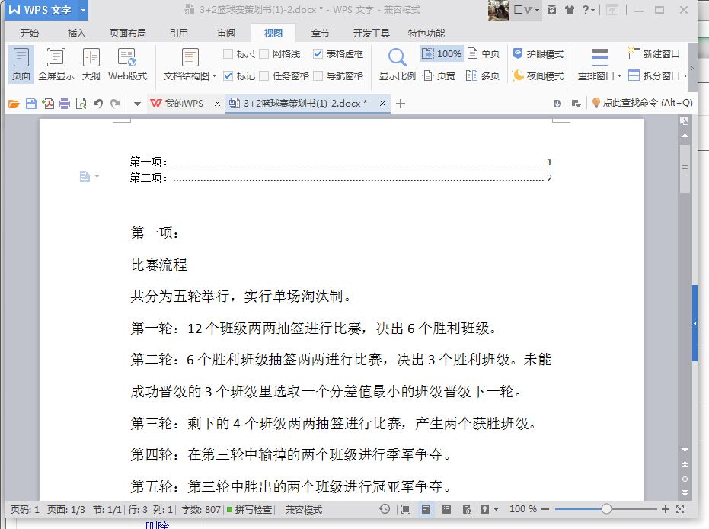Save document with the floppy disk icon
Screen dimensions: 709x529
coord(30,104)
